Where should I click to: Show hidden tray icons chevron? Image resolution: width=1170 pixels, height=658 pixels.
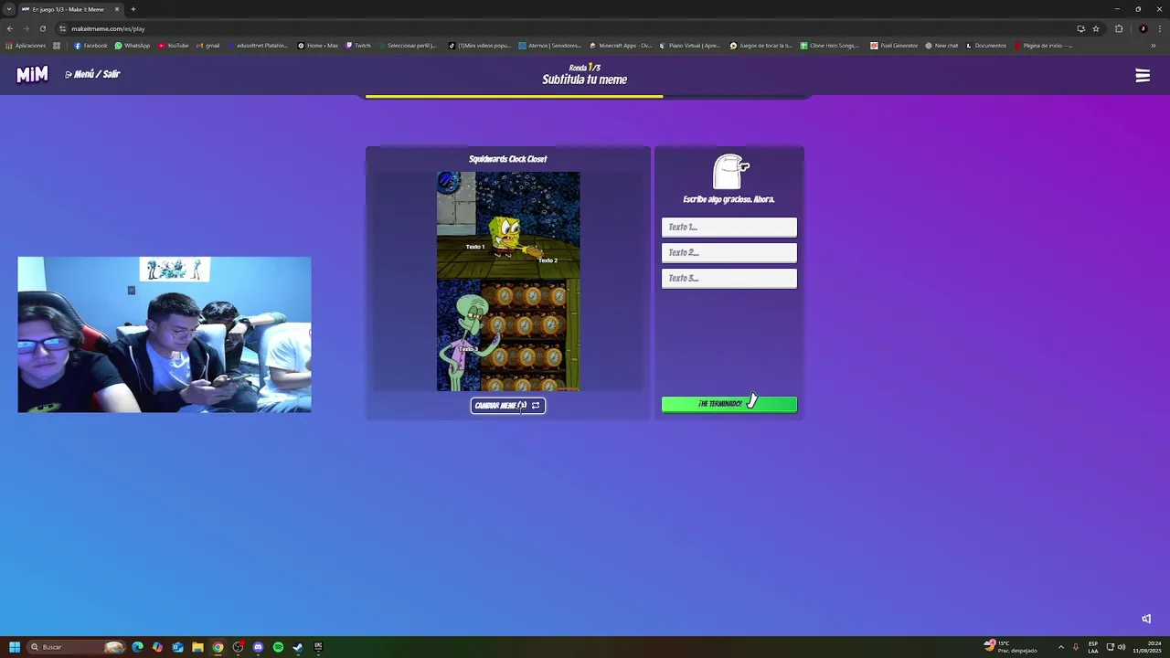pyautogui.click(x=1061, y=647)
